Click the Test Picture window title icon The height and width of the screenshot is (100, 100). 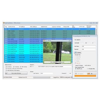[x=44, y=41]
